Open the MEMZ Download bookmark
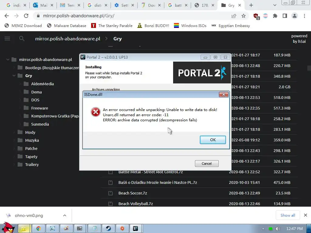 click(x=23, y=25)
